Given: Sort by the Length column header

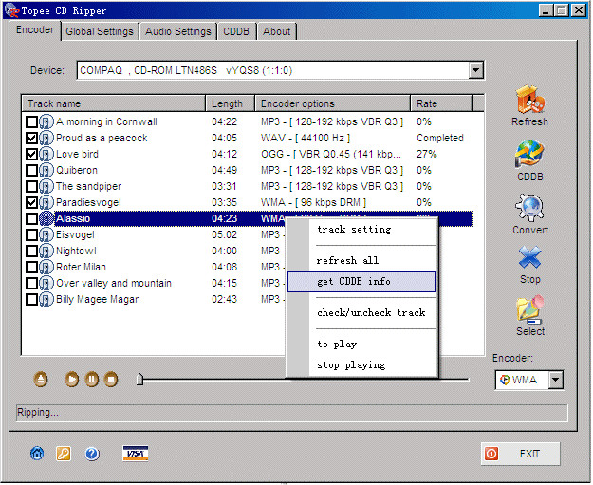Looking at the screenshot, I should [x=231, y=103].
